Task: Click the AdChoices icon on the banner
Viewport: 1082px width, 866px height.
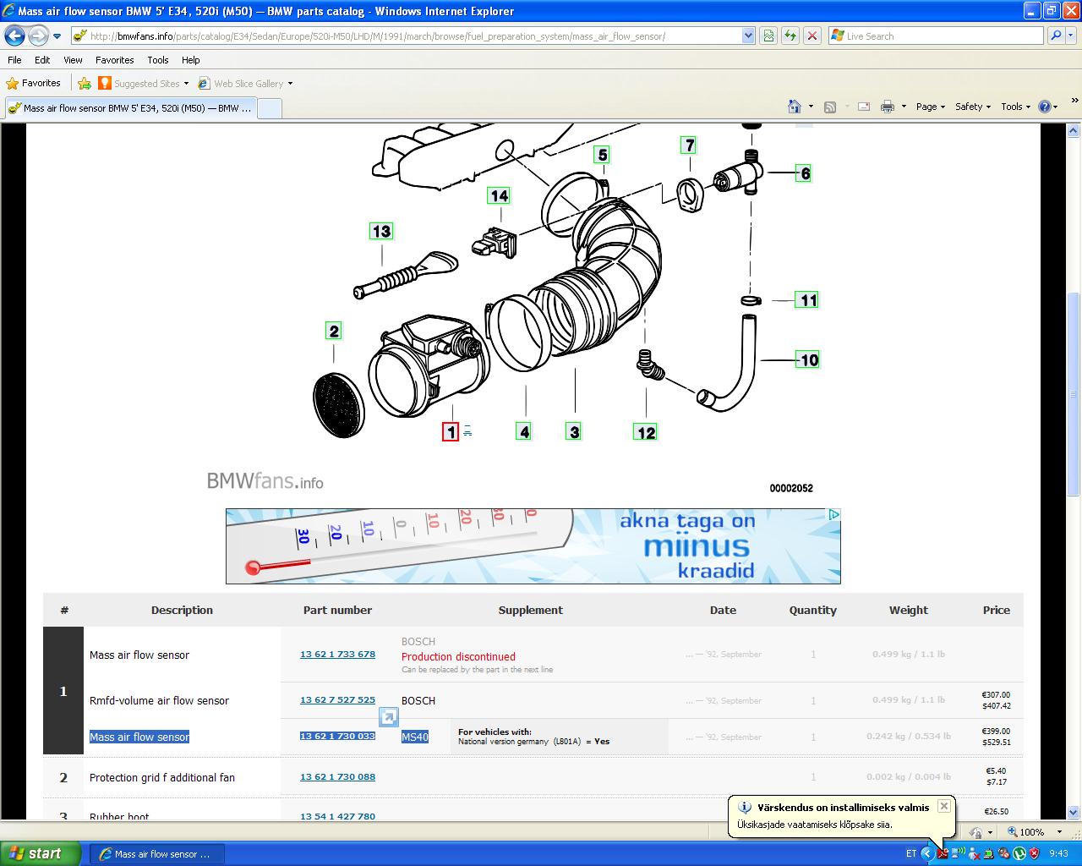Action: pos(834,514)
